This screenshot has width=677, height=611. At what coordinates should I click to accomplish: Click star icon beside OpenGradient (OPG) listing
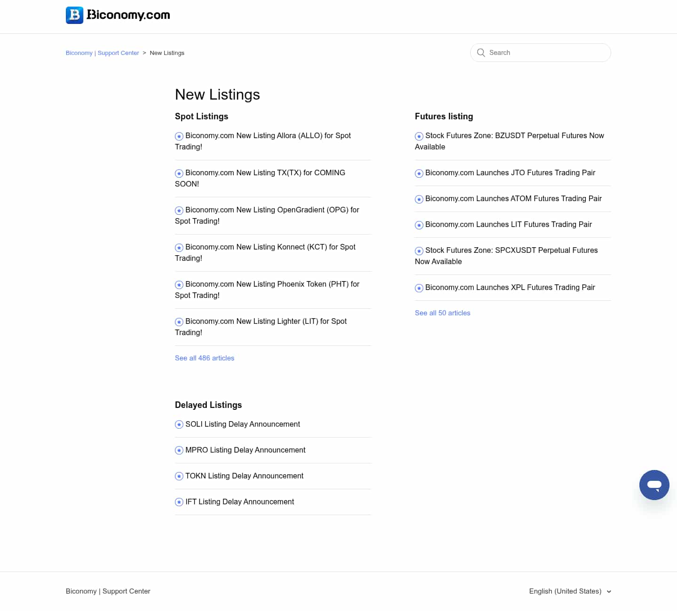click(179, 211)
